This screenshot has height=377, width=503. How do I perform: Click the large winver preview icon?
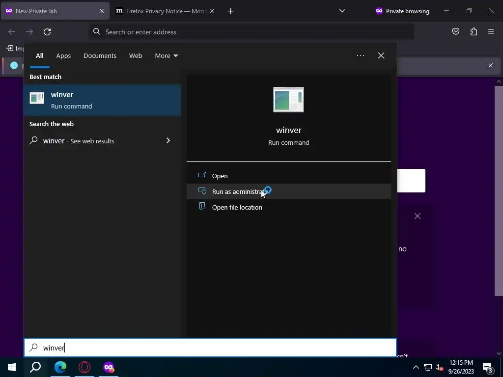[288, 99]
